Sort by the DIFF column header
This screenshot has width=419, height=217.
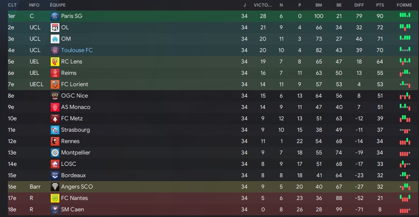pos(359,5)
